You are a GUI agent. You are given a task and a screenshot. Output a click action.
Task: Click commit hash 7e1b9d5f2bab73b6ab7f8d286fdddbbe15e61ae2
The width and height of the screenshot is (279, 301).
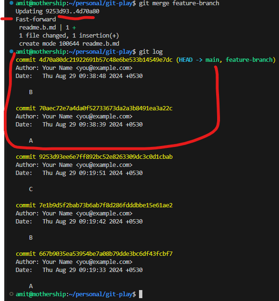pos(106,205)
